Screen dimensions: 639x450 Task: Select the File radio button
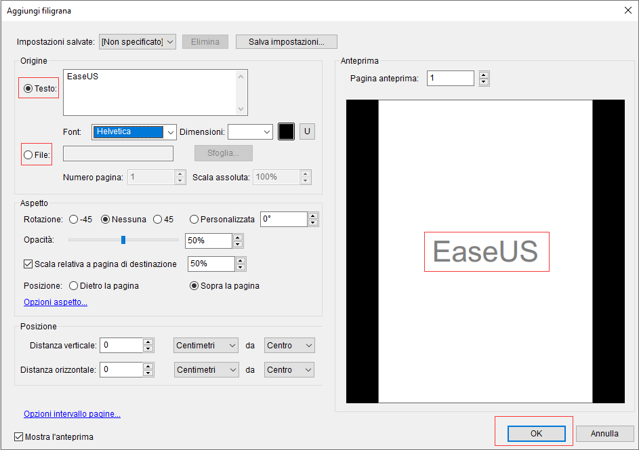tap(28, 155)
